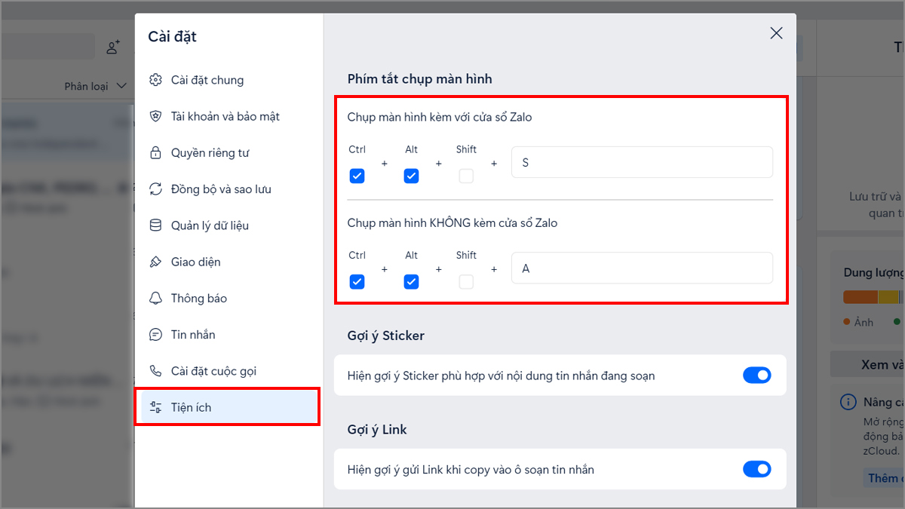The width and height of the screenshot is (905, 509).
Task: Open Cài đặt cuộc gọi settings
Action: (x=229, y=371)
